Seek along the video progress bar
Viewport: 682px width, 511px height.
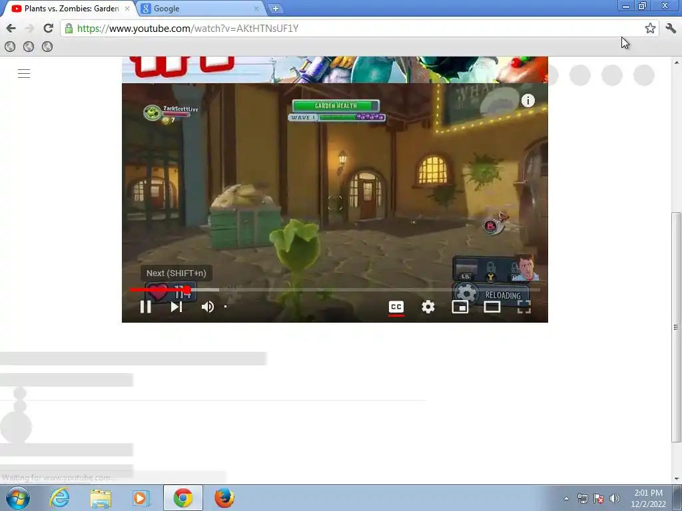coord(335,290)
